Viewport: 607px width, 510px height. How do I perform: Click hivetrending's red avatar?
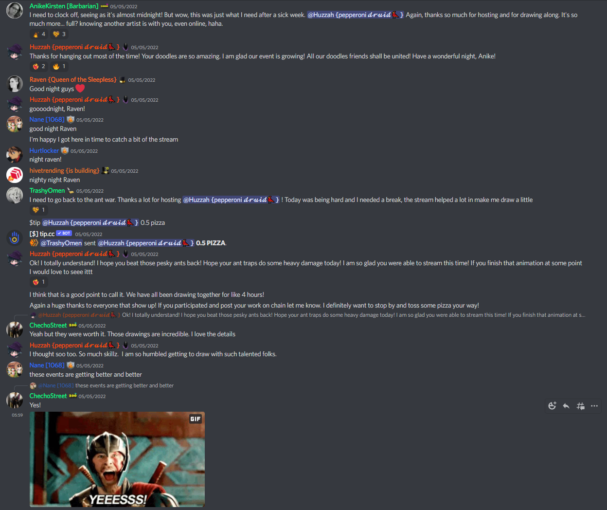pos(15,175)
